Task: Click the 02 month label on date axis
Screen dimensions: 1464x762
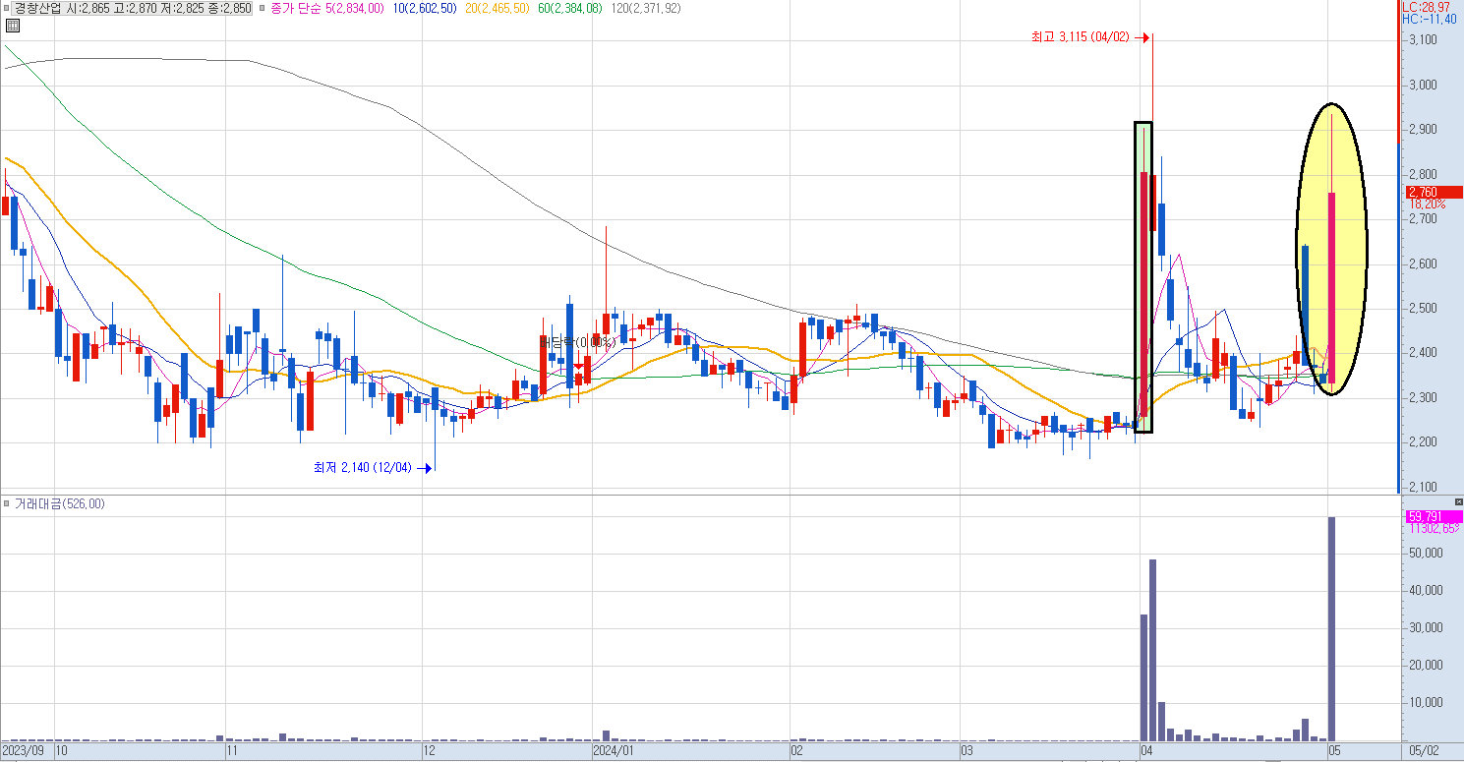Action: (797, 751)
